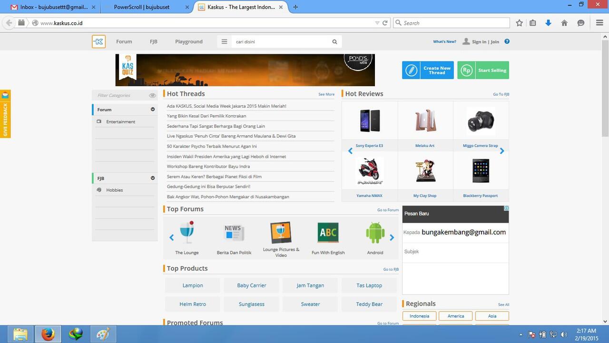Select the Indonesia regional button
The height and width of the screenshot is (343, 609).
click(x=419, y=316)
